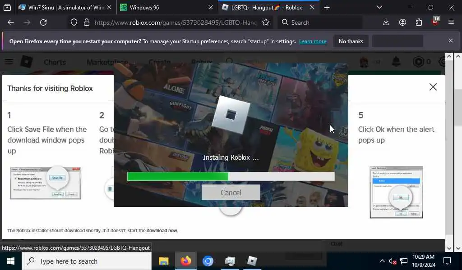Go back to previous page

(x=11, y=22)
